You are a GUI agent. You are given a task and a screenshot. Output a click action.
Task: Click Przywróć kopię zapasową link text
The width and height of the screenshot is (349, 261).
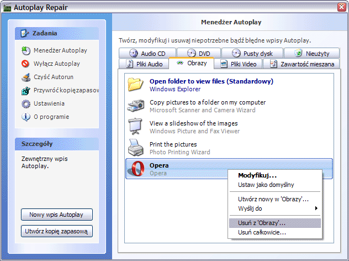(66, 90)
